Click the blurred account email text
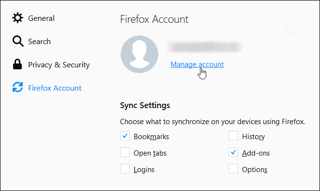Screen dimensions: 320x191 (x=204, y=47)
